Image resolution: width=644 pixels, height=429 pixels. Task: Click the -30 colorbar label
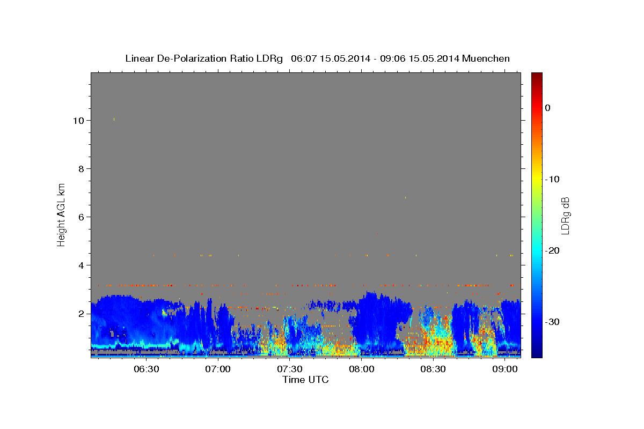pos(552,322)
